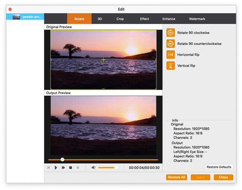The image size is (242, 190).
Task: Go to the Effect tab
Action: (144, 19)
